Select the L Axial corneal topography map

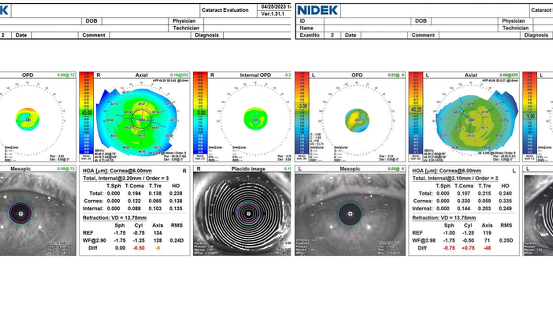point(471,120)
